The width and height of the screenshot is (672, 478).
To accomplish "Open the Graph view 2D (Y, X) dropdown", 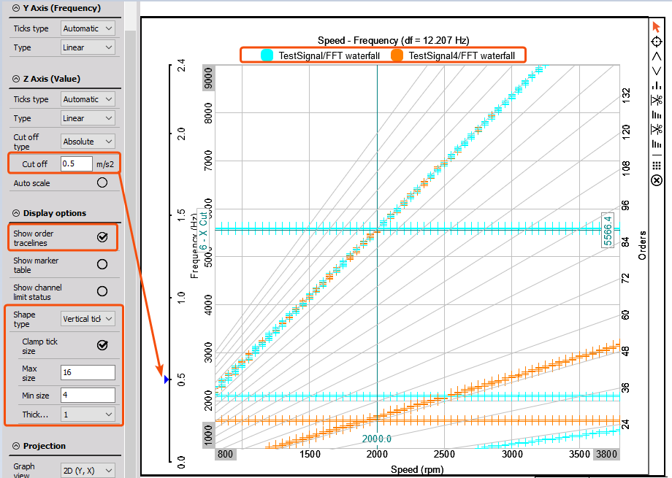I will (x=88, y=470).
